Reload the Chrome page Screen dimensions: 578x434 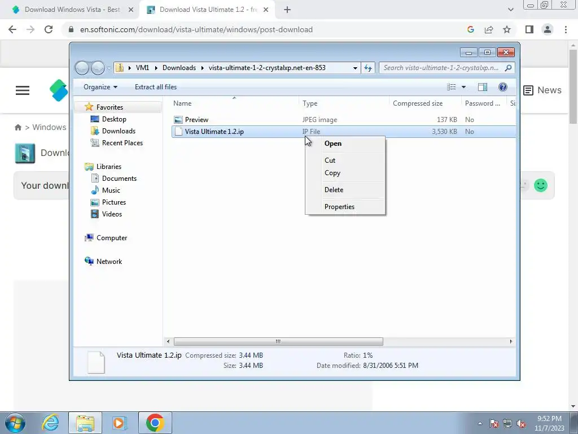(49, 29)
